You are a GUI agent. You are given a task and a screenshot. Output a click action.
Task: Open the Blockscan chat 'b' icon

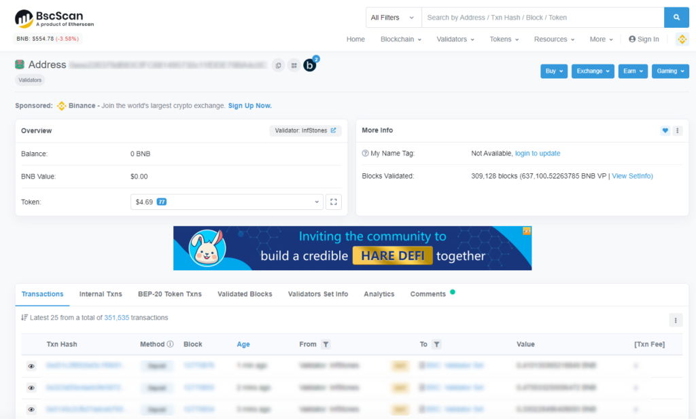tap(310, 65)
